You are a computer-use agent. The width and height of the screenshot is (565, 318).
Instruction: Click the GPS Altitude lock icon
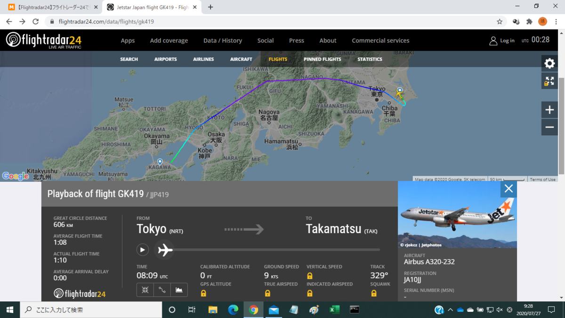click(x=203, y=293)
